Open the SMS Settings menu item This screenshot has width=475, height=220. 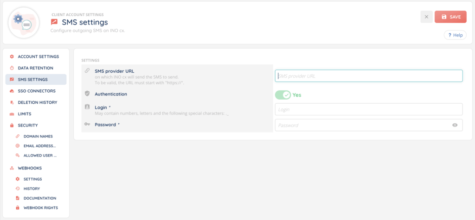[x=32, y=80]
